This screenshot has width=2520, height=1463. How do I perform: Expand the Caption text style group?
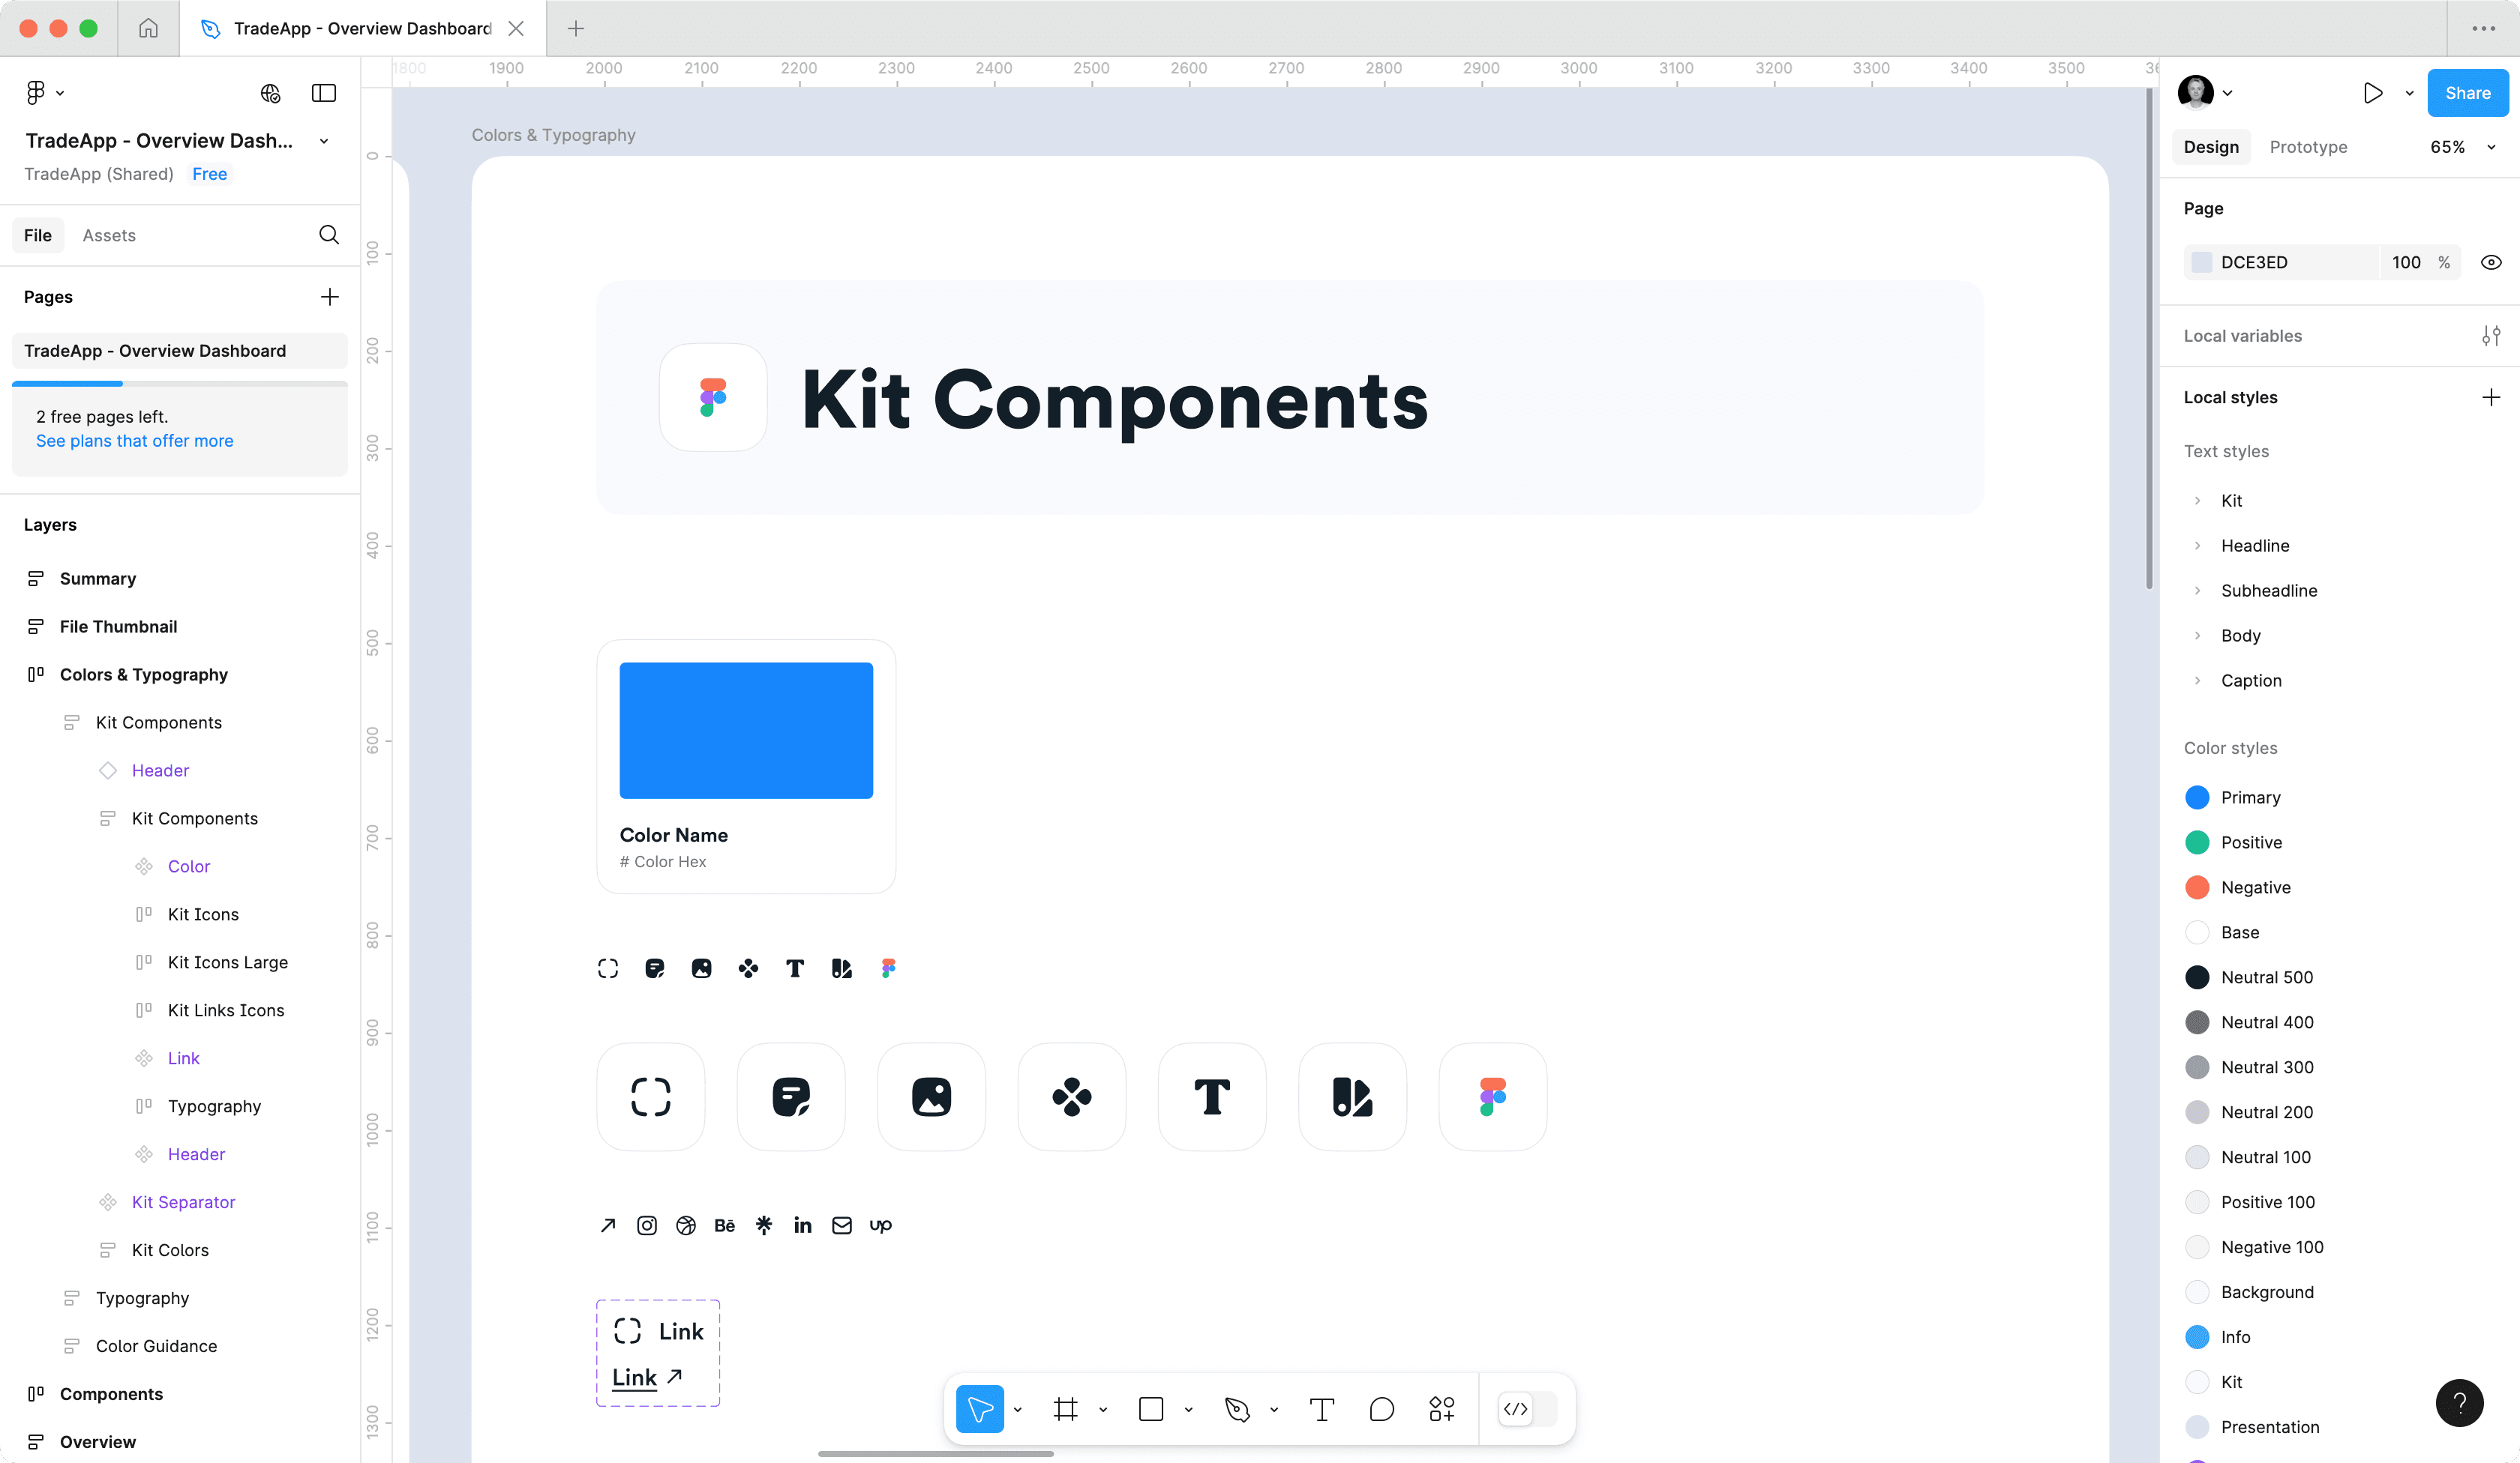coord(2197,681)
